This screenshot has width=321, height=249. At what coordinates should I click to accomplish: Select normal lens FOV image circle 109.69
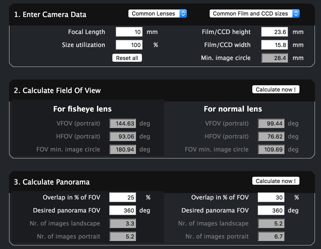point(271,149)
